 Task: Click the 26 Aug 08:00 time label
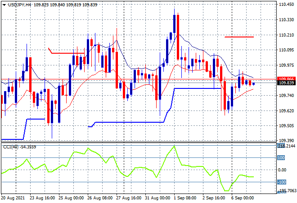pyautogui.click(x=100, y=198)
